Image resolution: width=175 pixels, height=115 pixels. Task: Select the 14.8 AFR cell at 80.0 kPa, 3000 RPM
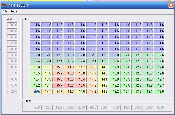[92, 67]
